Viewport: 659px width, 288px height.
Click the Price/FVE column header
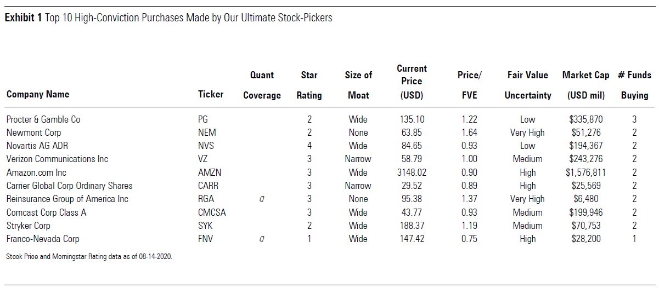tap(469, 85)
